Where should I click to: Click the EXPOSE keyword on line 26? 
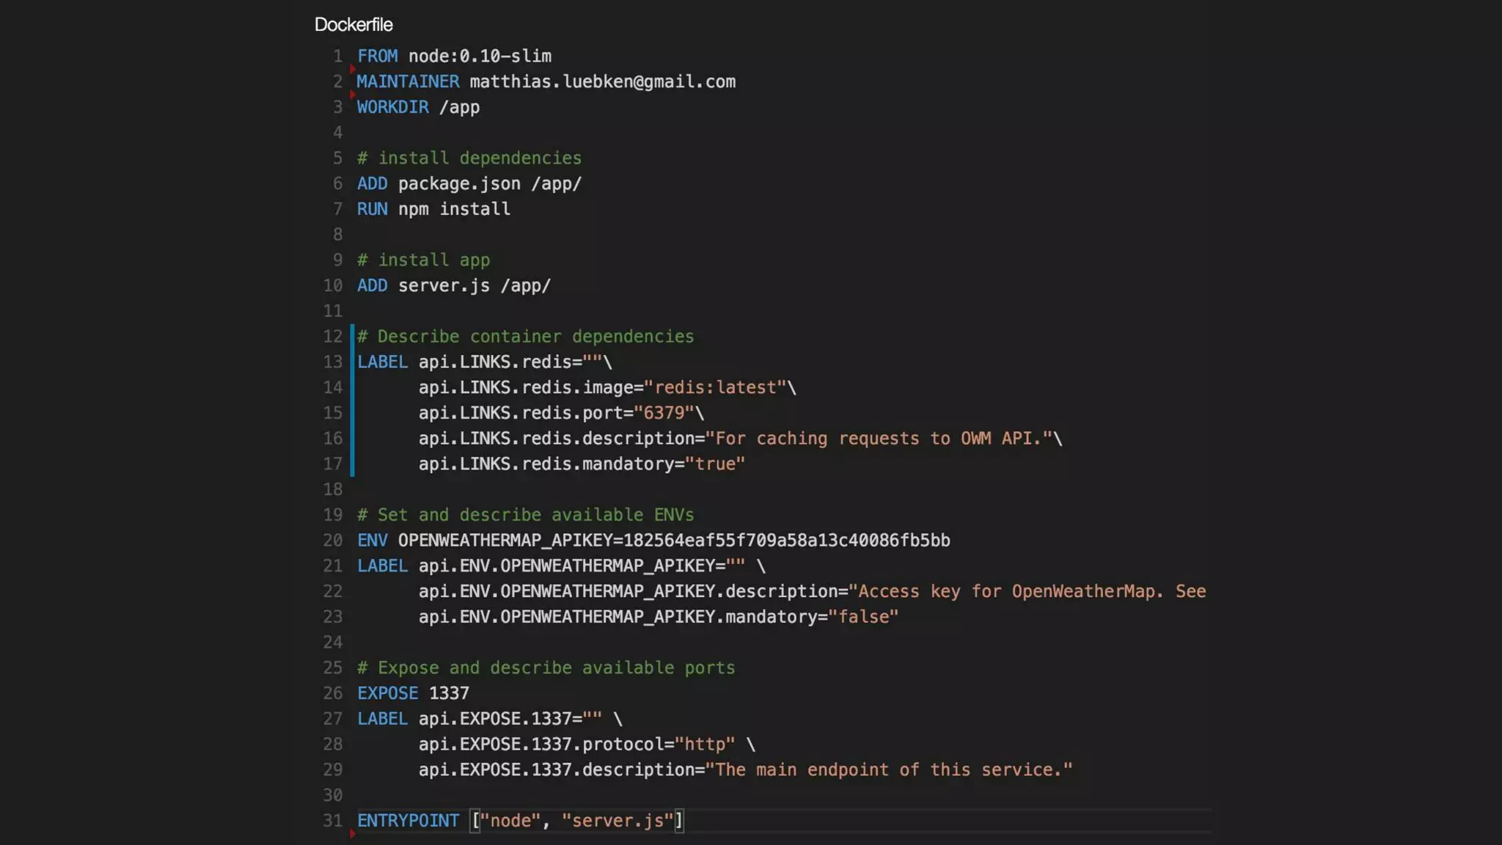[x=387, y=693]
